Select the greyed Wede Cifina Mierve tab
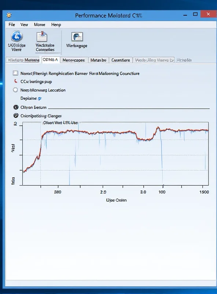The image size is (217, 294). pos(154,60)
